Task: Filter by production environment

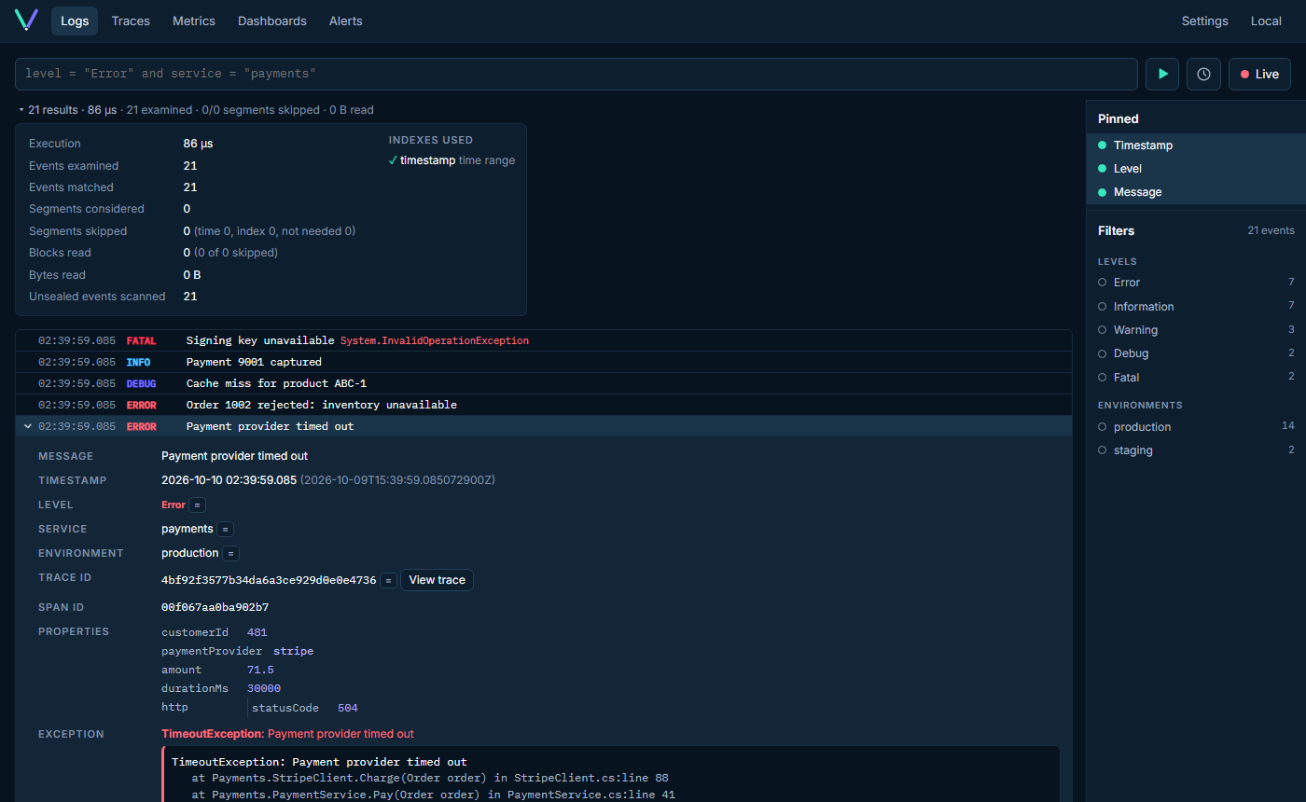Action: (1196, 427)
